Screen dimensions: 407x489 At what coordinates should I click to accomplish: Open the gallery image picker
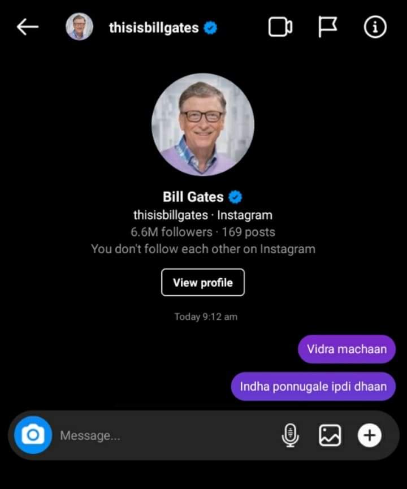point(330,435)
